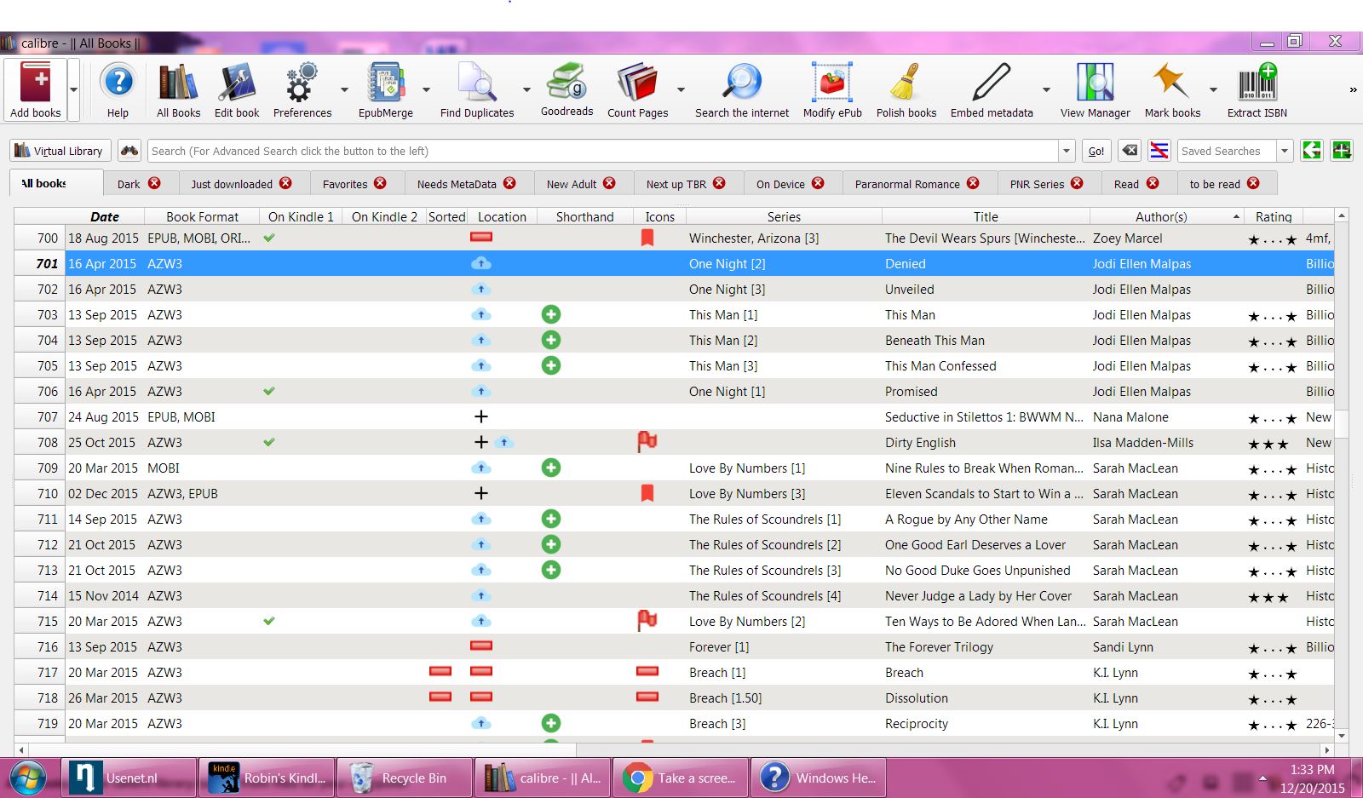Click the Virtual Library button
This screenshot has width=1363, height=798.
pyautogui.click(x=59, y=151)
